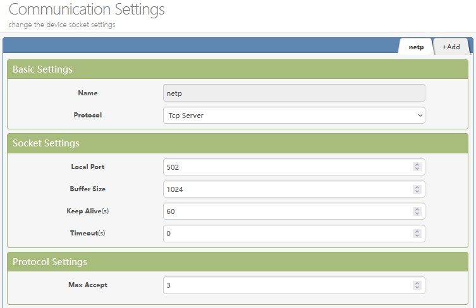This screenshot has width=476, height=308.
Task: Open the +Add tab
Action: click(x=451, y=47)
